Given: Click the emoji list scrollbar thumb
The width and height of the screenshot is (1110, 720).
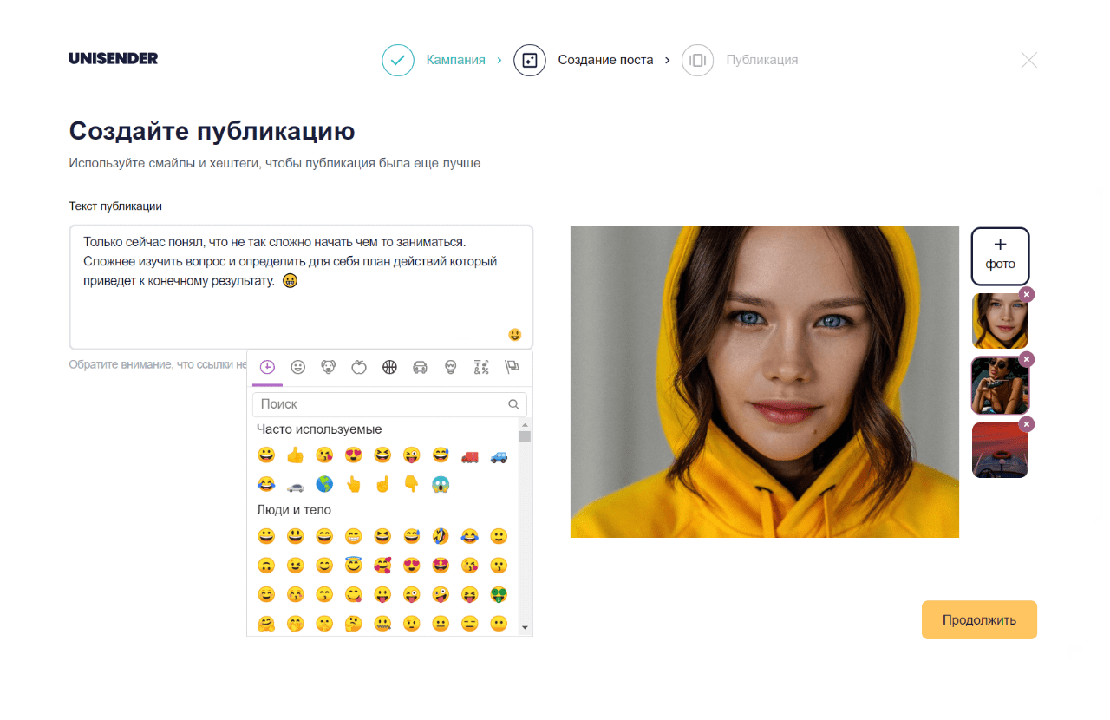Looking at the screenshot, I should click(x=525, y=436).
